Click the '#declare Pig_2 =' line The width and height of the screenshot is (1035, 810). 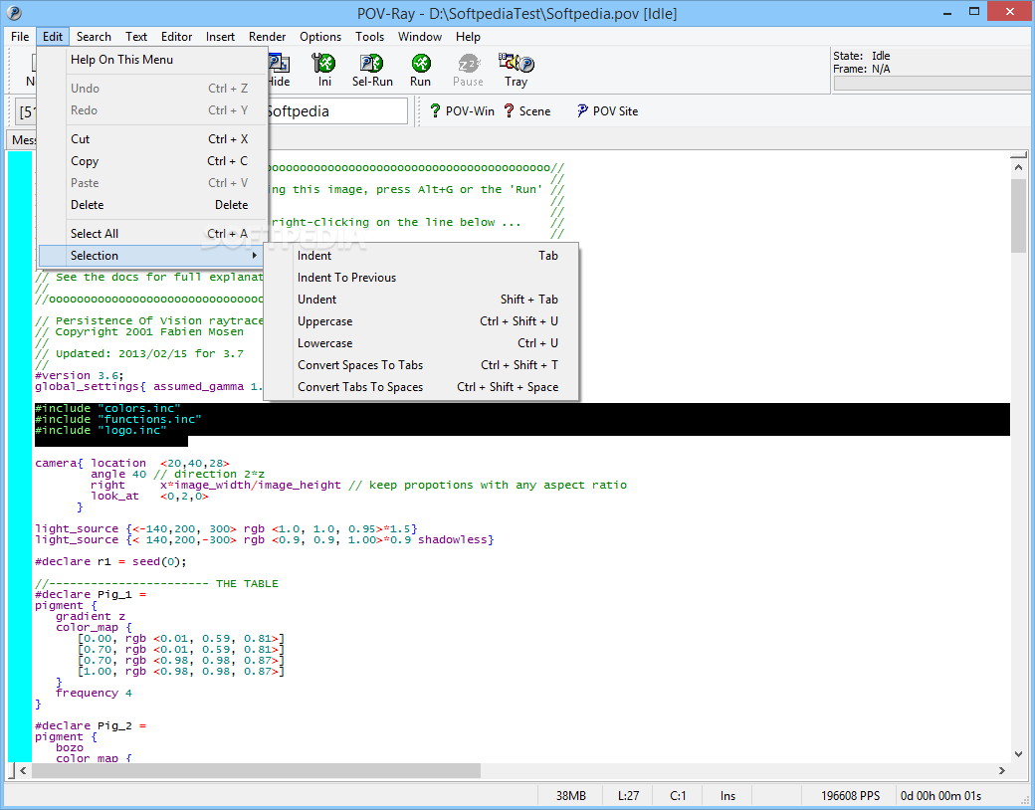pos(91,726)
